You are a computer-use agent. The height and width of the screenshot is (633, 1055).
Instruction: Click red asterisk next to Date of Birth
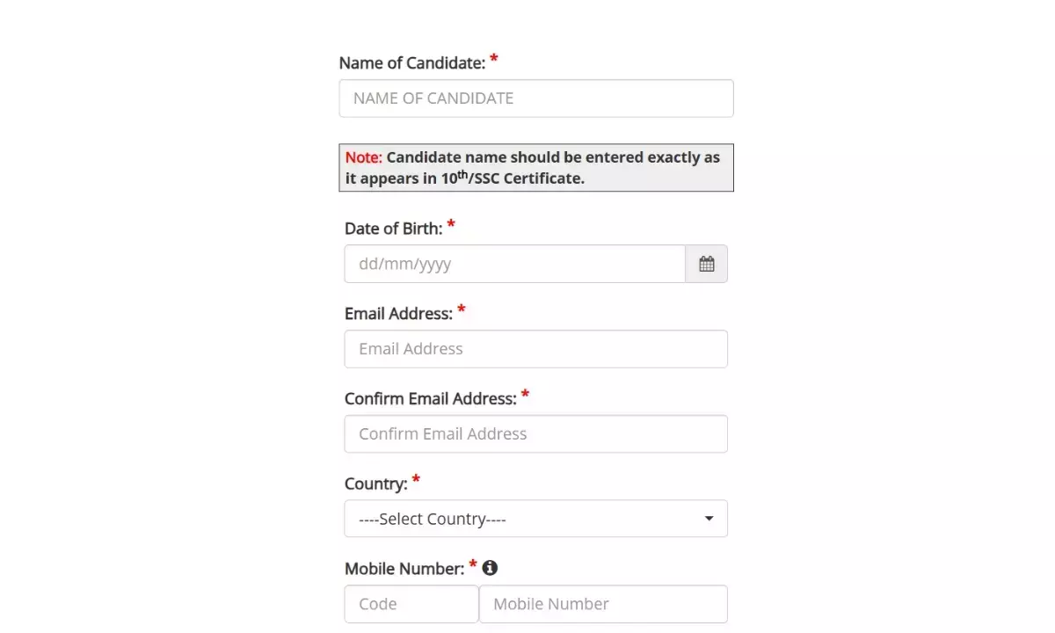[x=451, y=225]
